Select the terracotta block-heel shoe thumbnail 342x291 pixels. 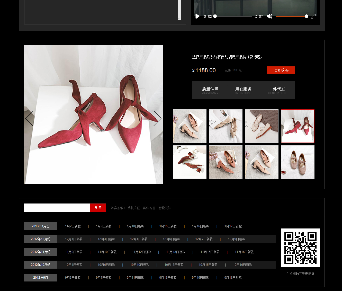(226, 162)
